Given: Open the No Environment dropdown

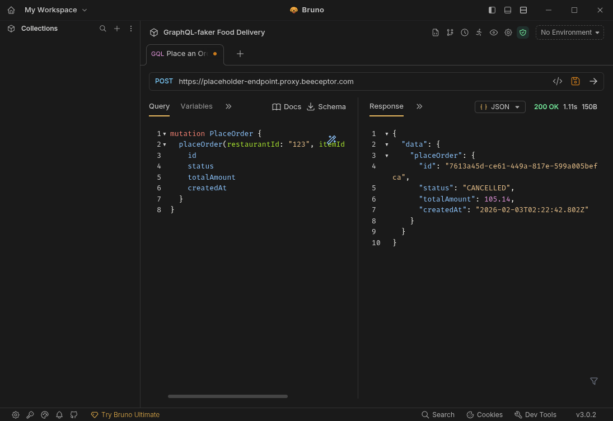Looking at the screenshot, I should pos(569,32).
